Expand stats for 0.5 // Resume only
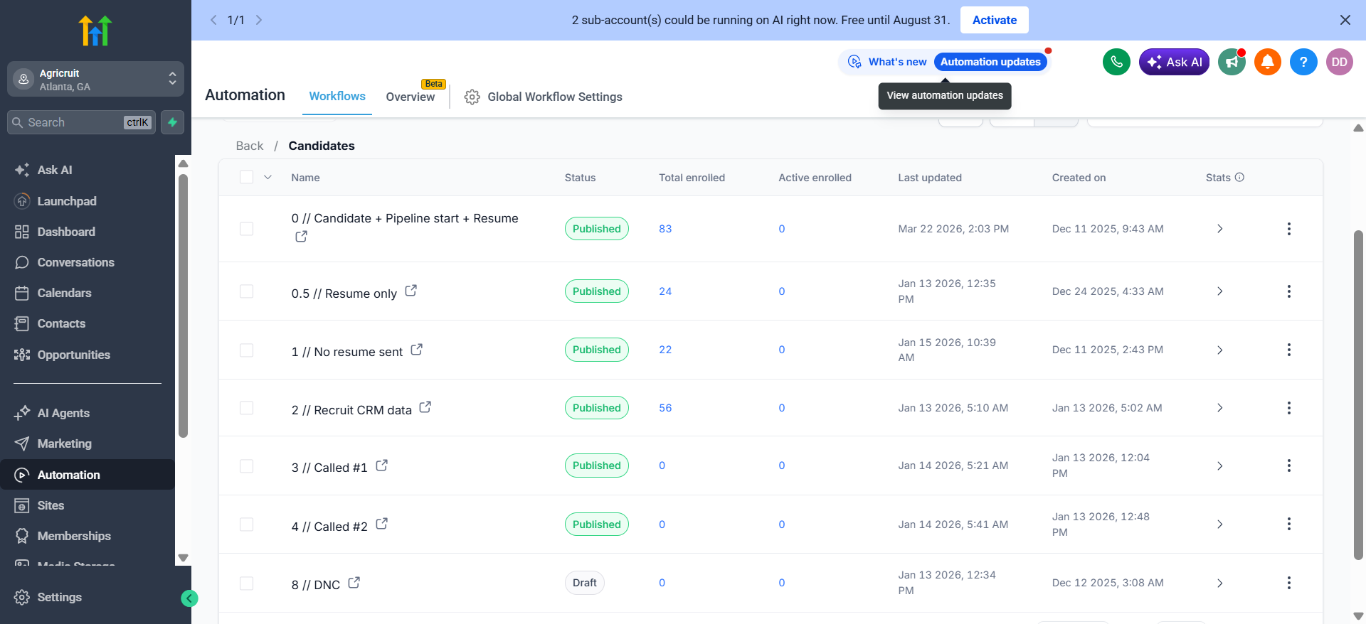Screen dimensions: 1366x624 [x=1219, y=291]
